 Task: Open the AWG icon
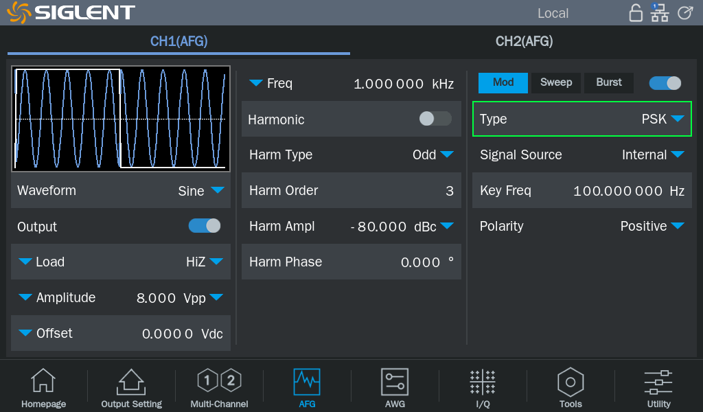click(x=395, y=388)
